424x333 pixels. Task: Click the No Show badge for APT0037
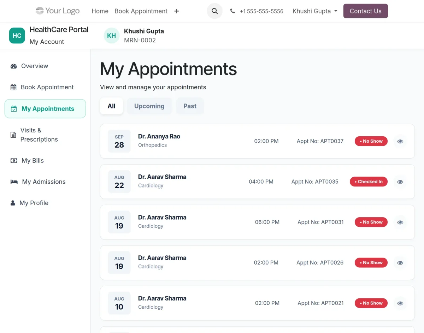pyautogui.click(x=371, y=141)
